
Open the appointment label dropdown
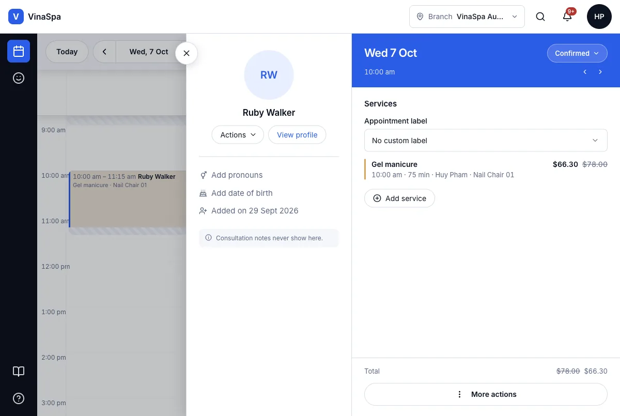(486, 141)
